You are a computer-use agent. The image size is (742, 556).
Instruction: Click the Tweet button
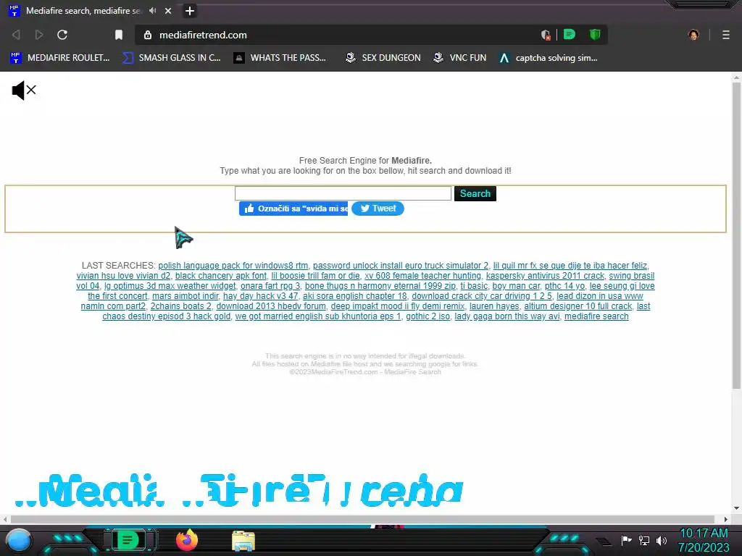(378, 208)
